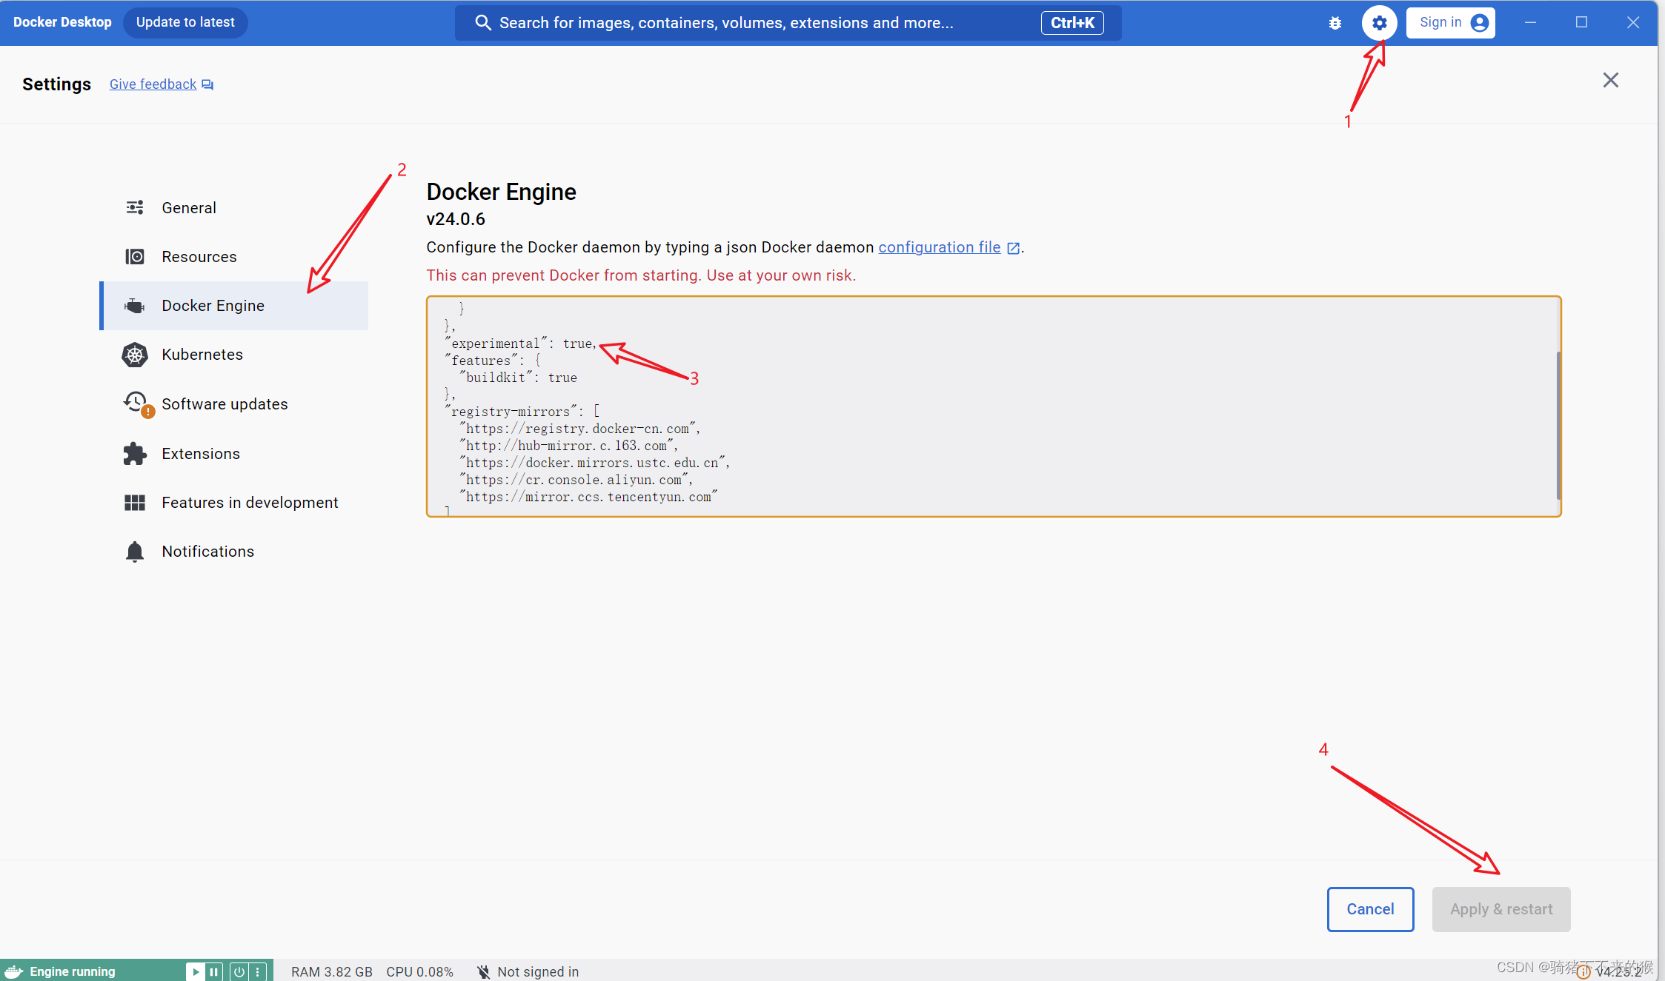Select General settings menu item
The height and width of the screenshot is (981, 1665).
pos(188,206)
